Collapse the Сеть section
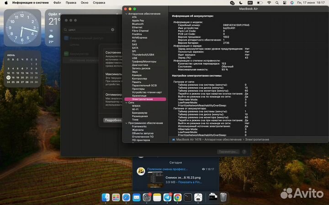 point(126,102)
